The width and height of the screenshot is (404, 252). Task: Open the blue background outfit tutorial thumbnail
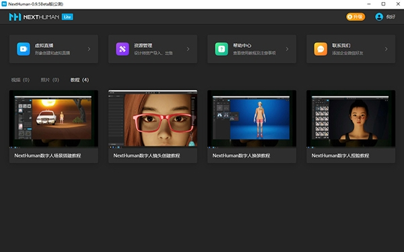(x=252, y=119)
